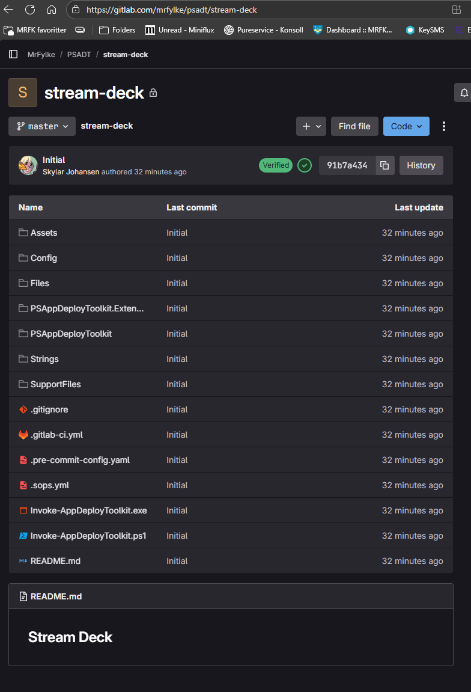Click the .pre-commit-config.yaml file icon

point(23,460)
